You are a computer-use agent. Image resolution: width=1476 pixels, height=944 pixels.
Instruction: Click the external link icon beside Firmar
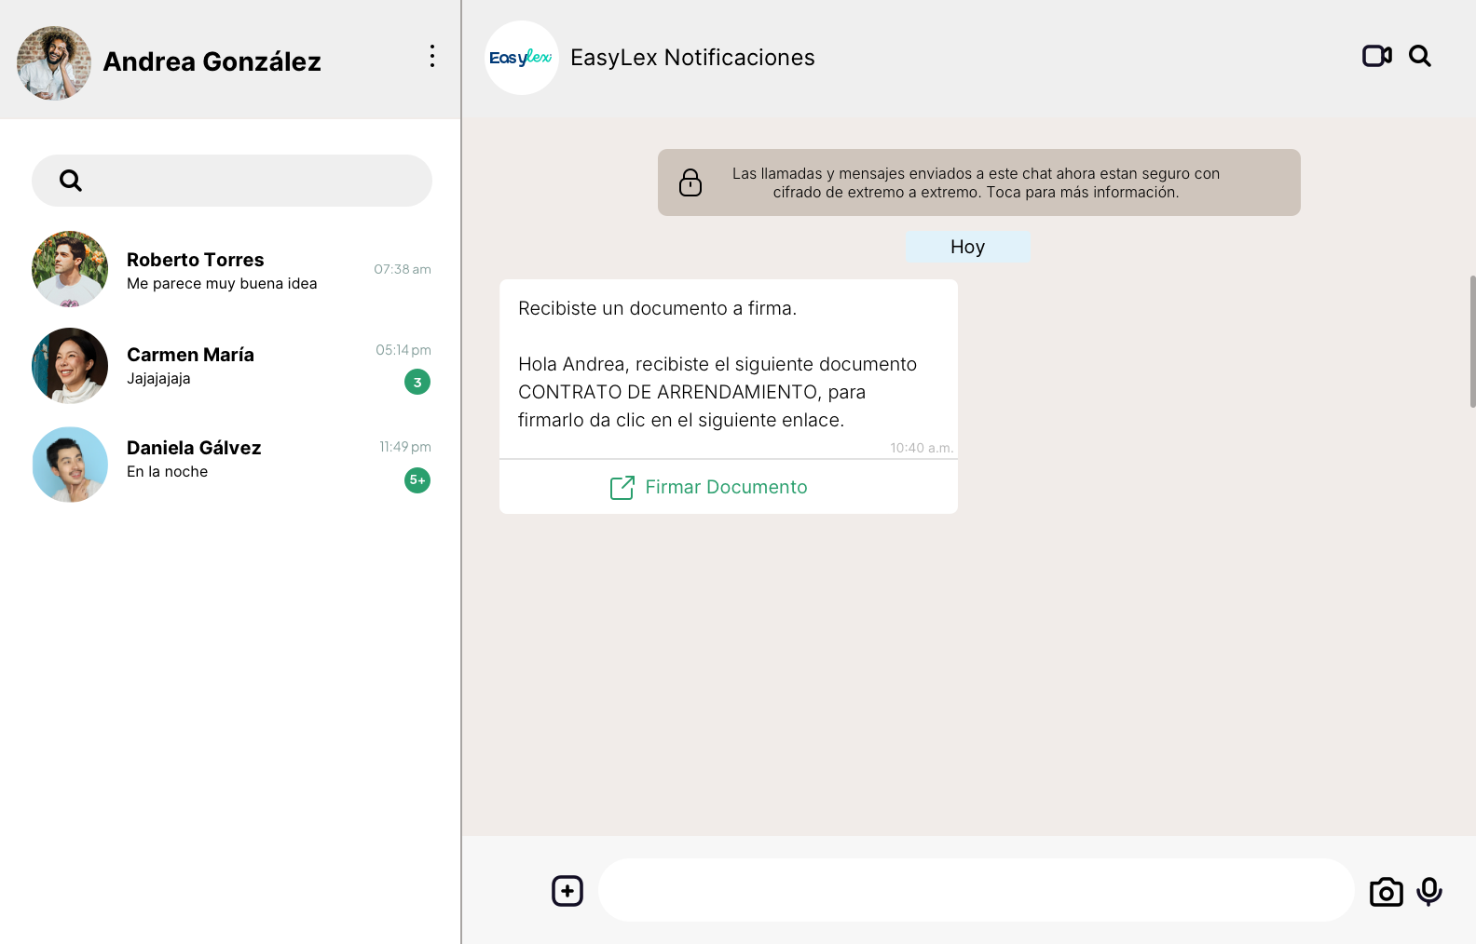pyautogui.click(x=622, y=487)
